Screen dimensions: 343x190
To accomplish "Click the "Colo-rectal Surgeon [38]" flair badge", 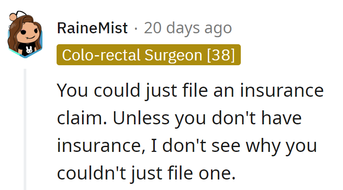I will click(x=148, y=56).
